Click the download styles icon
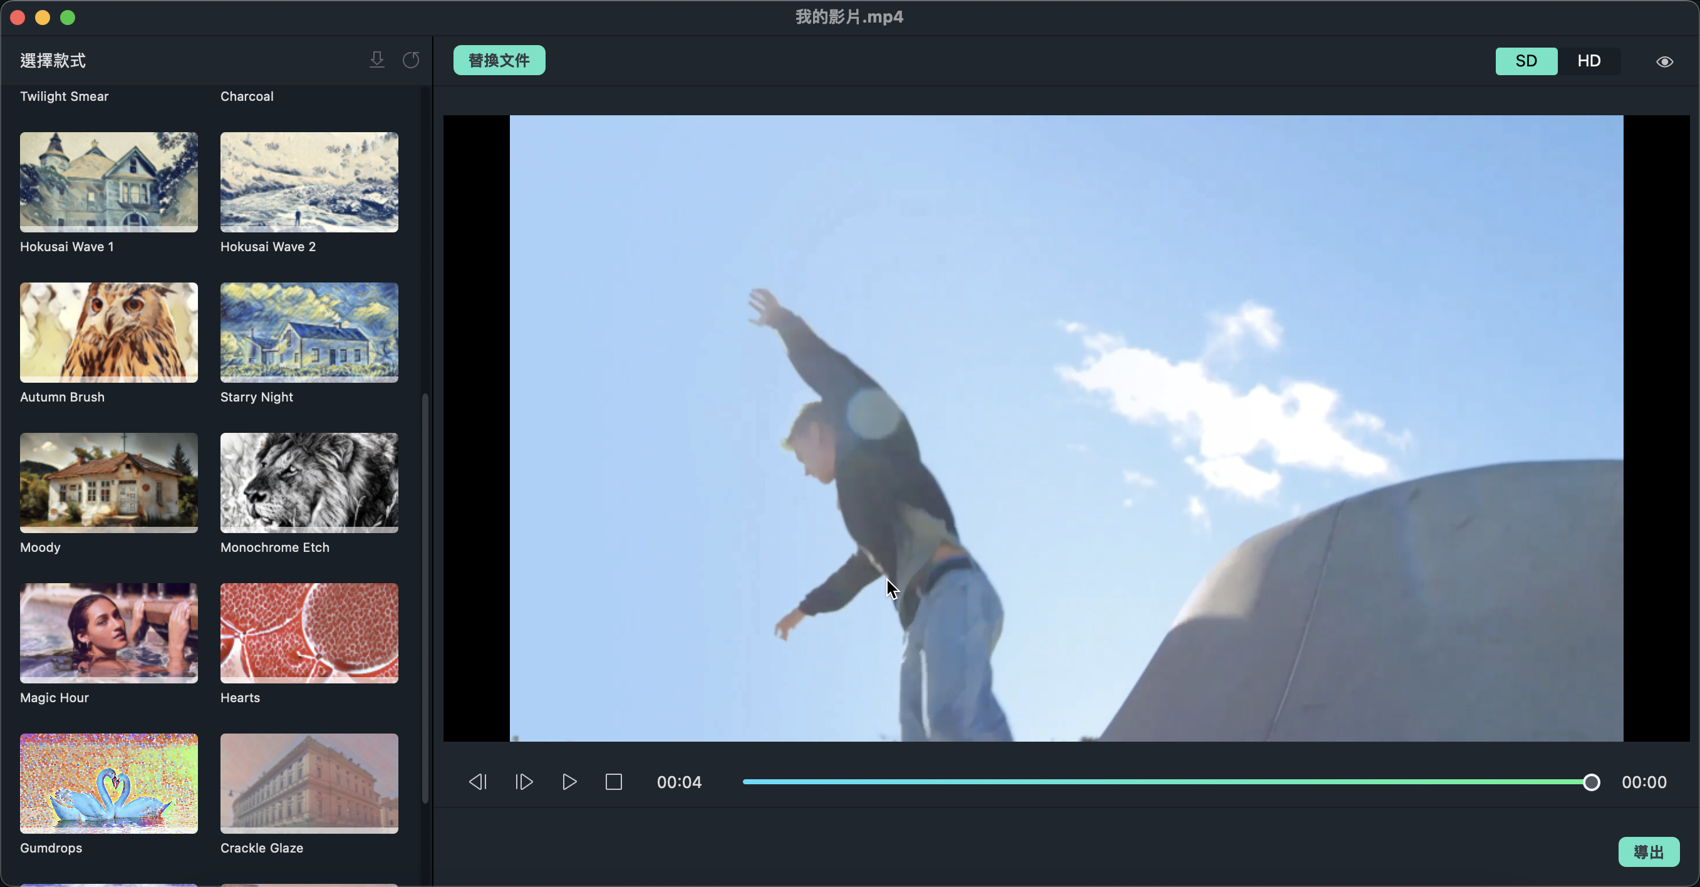 coord(377,60)
